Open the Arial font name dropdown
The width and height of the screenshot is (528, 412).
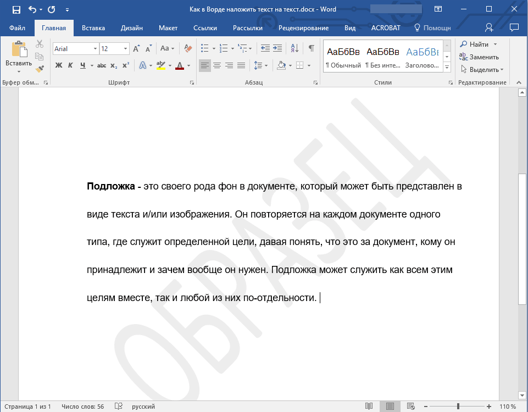tap(95, 49)
